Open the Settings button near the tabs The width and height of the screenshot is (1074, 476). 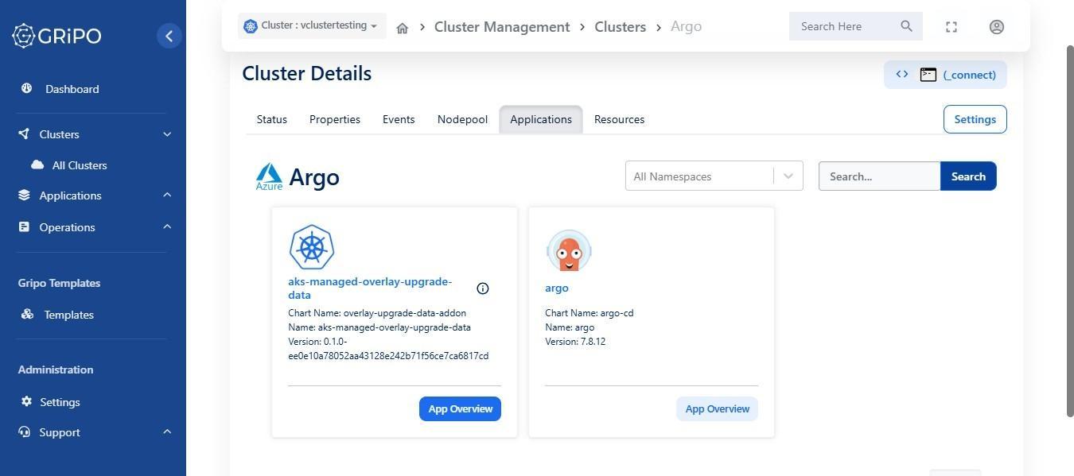[975, 119]
